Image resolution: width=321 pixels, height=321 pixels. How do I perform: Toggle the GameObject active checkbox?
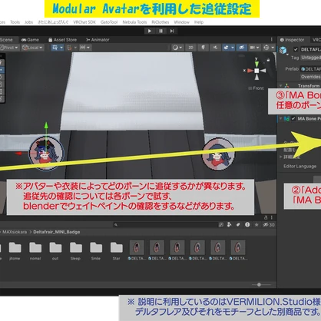pos(296,49)
